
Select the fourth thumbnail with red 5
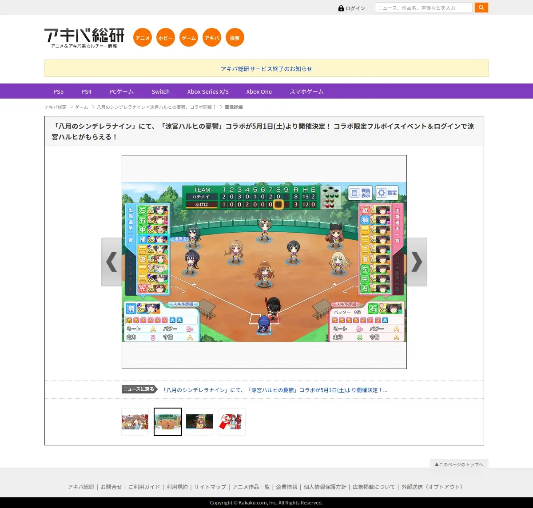(x=232, y=422)
